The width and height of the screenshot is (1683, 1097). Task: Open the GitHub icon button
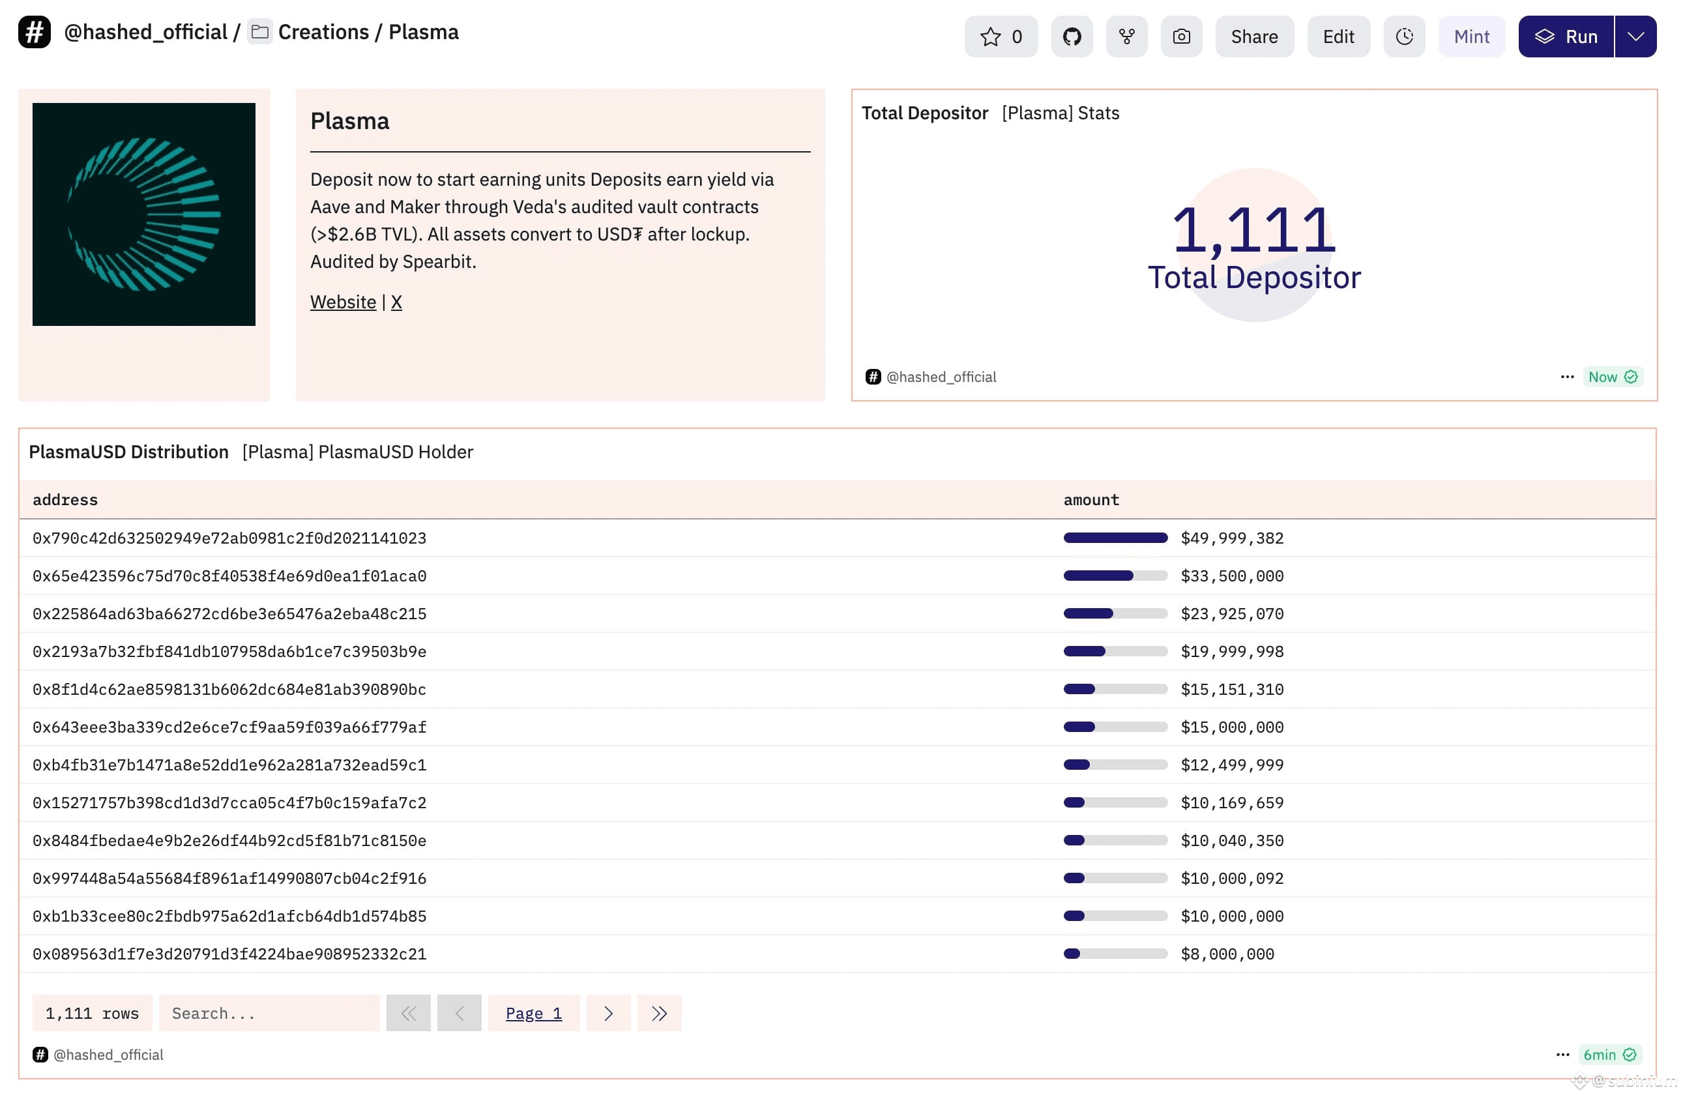coord(1072,37)
